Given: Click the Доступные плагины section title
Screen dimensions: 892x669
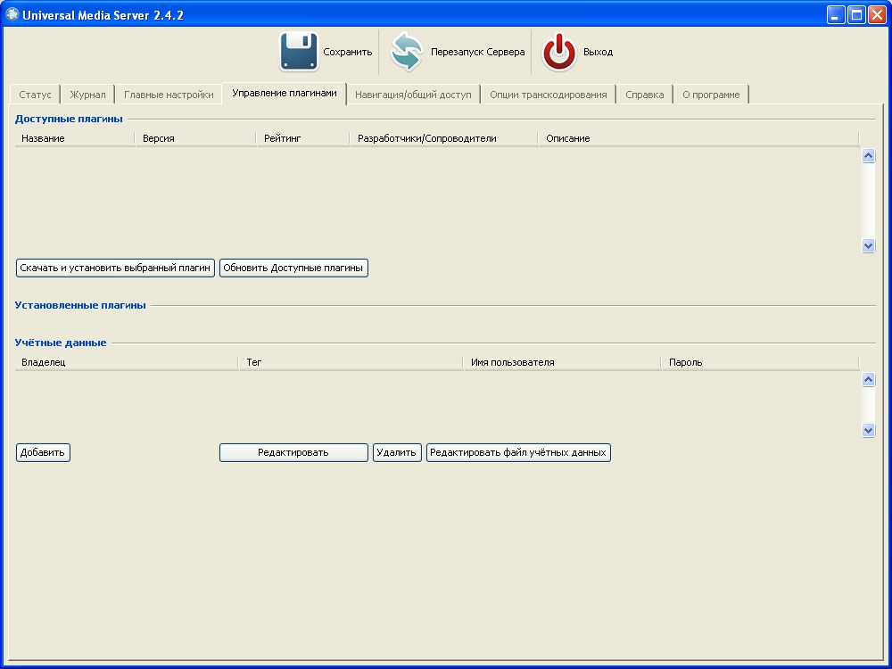Looking at the screenshot, I should click(69, 119).
